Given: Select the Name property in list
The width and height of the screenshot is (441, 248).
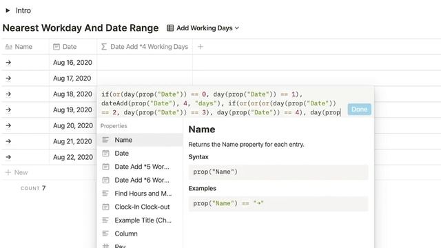Looking at the screenshot, I should [140, 140].
